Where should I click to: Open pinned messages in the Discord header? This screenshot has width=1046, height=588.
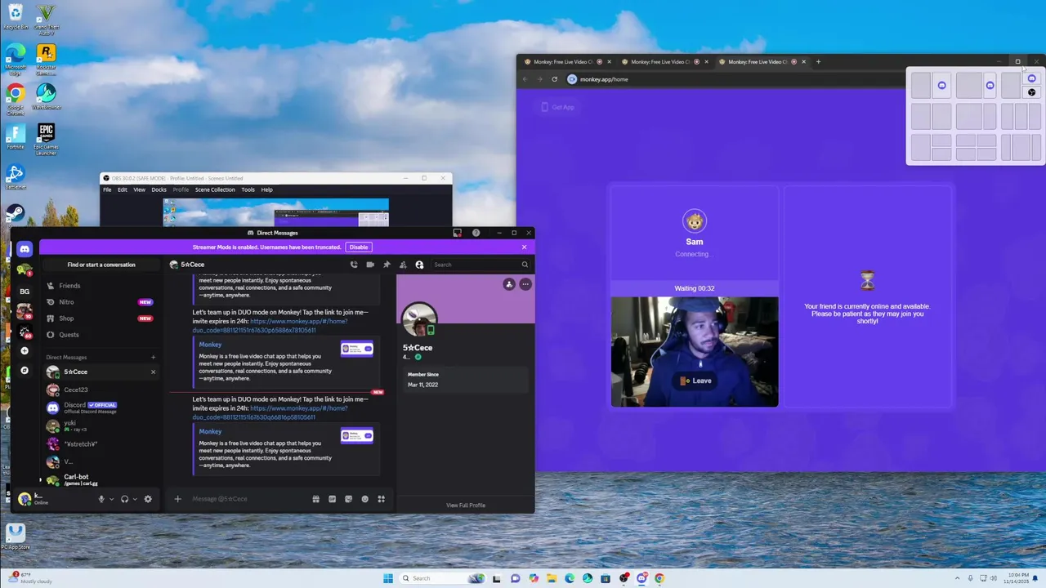387,265
